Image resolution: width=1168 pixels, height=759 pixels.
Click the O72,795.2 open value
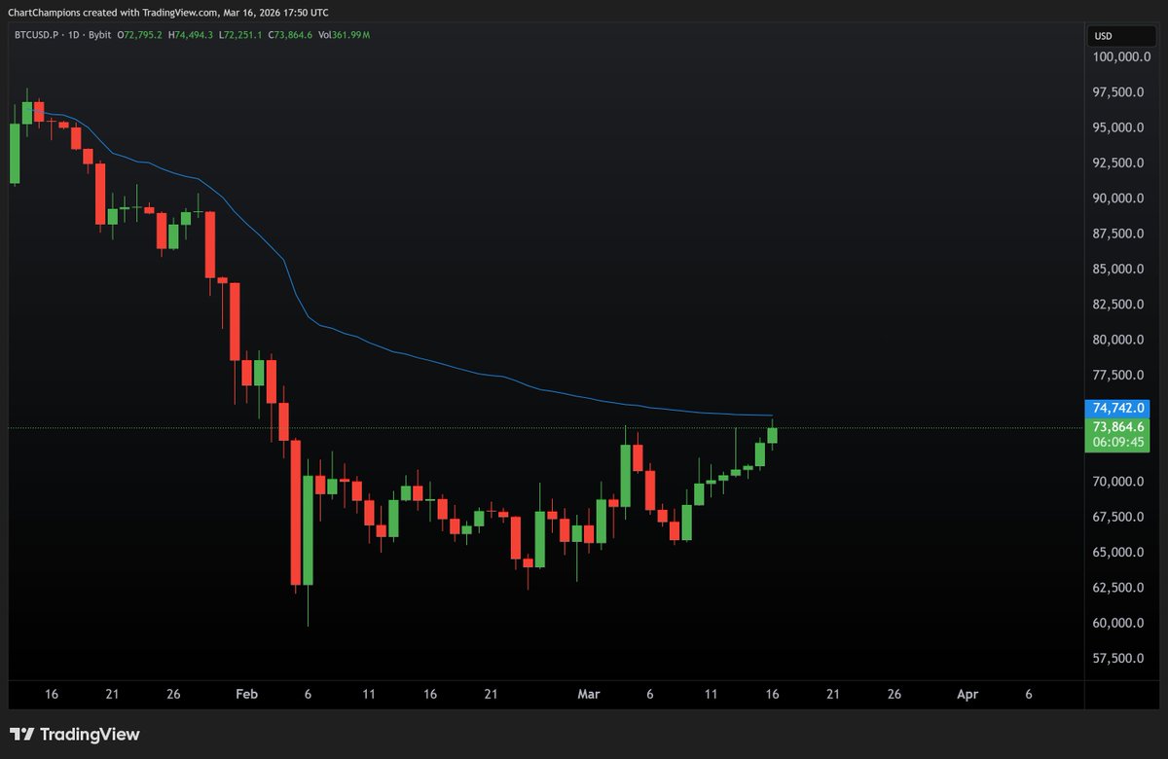[x=140, y=35]
